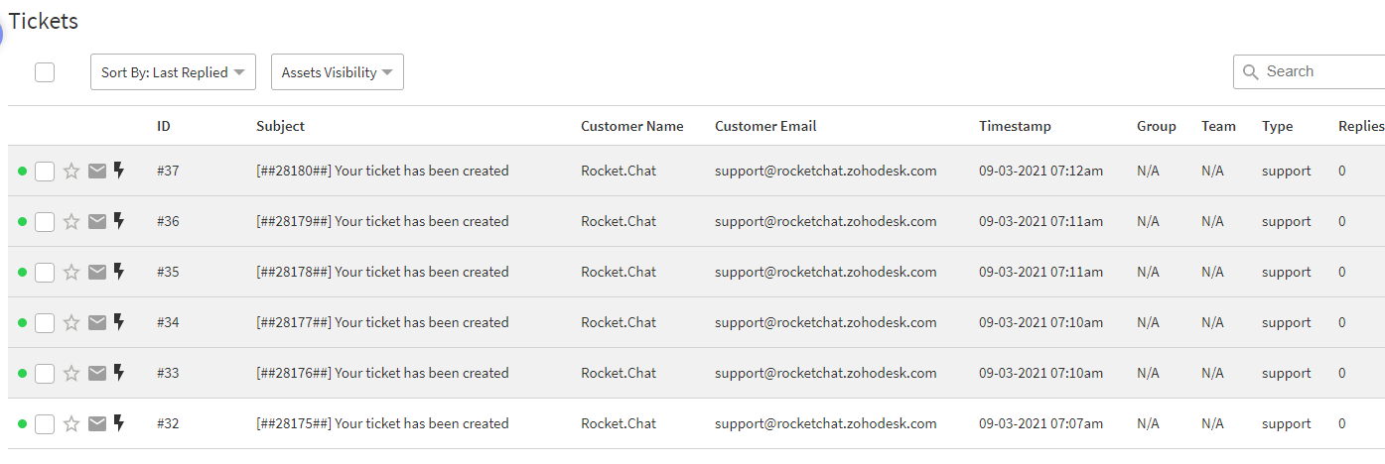Open ticket ID #34
The width and height of the screenshot is (1385, 464).
click(168, 322)
